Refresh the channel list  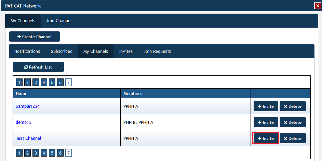coord(38,67)
